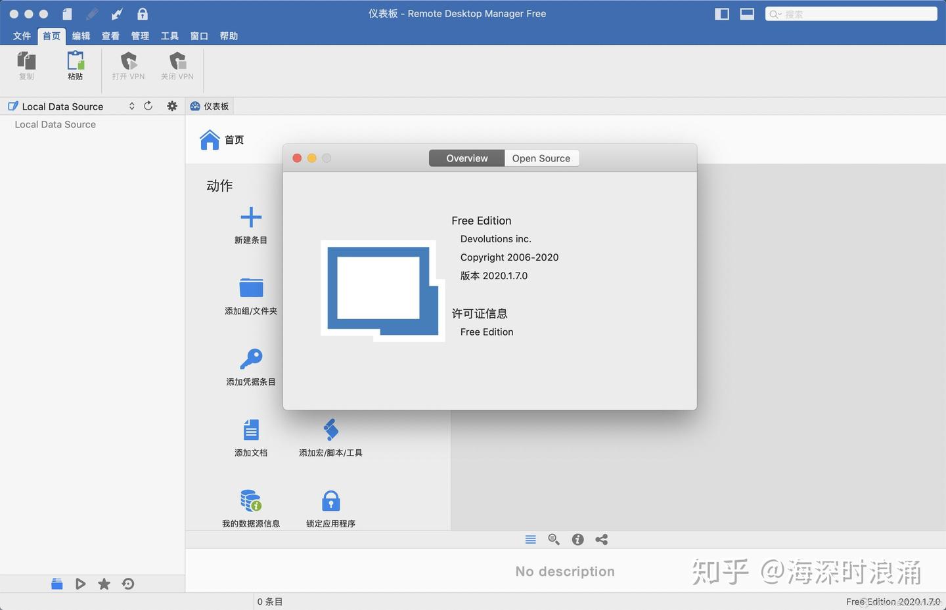Switch to the list view toggle icon
The height and width of the screenshot is (610, 946).
point(531,539)
